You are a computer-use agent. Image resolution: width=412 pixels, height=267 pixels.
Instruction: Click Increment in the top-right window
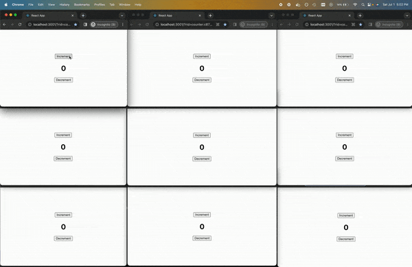[345, 56]
